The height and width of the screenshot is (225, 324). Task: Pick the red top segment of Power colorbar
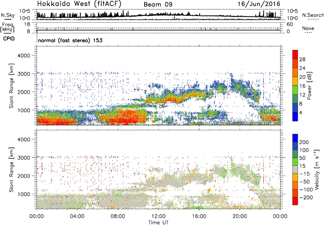point(295,55)
